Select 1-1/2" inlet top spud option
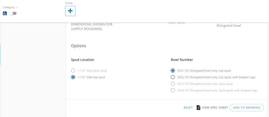Image resolution: width=269 pixels, height=117 pixels. coord(73,77)
